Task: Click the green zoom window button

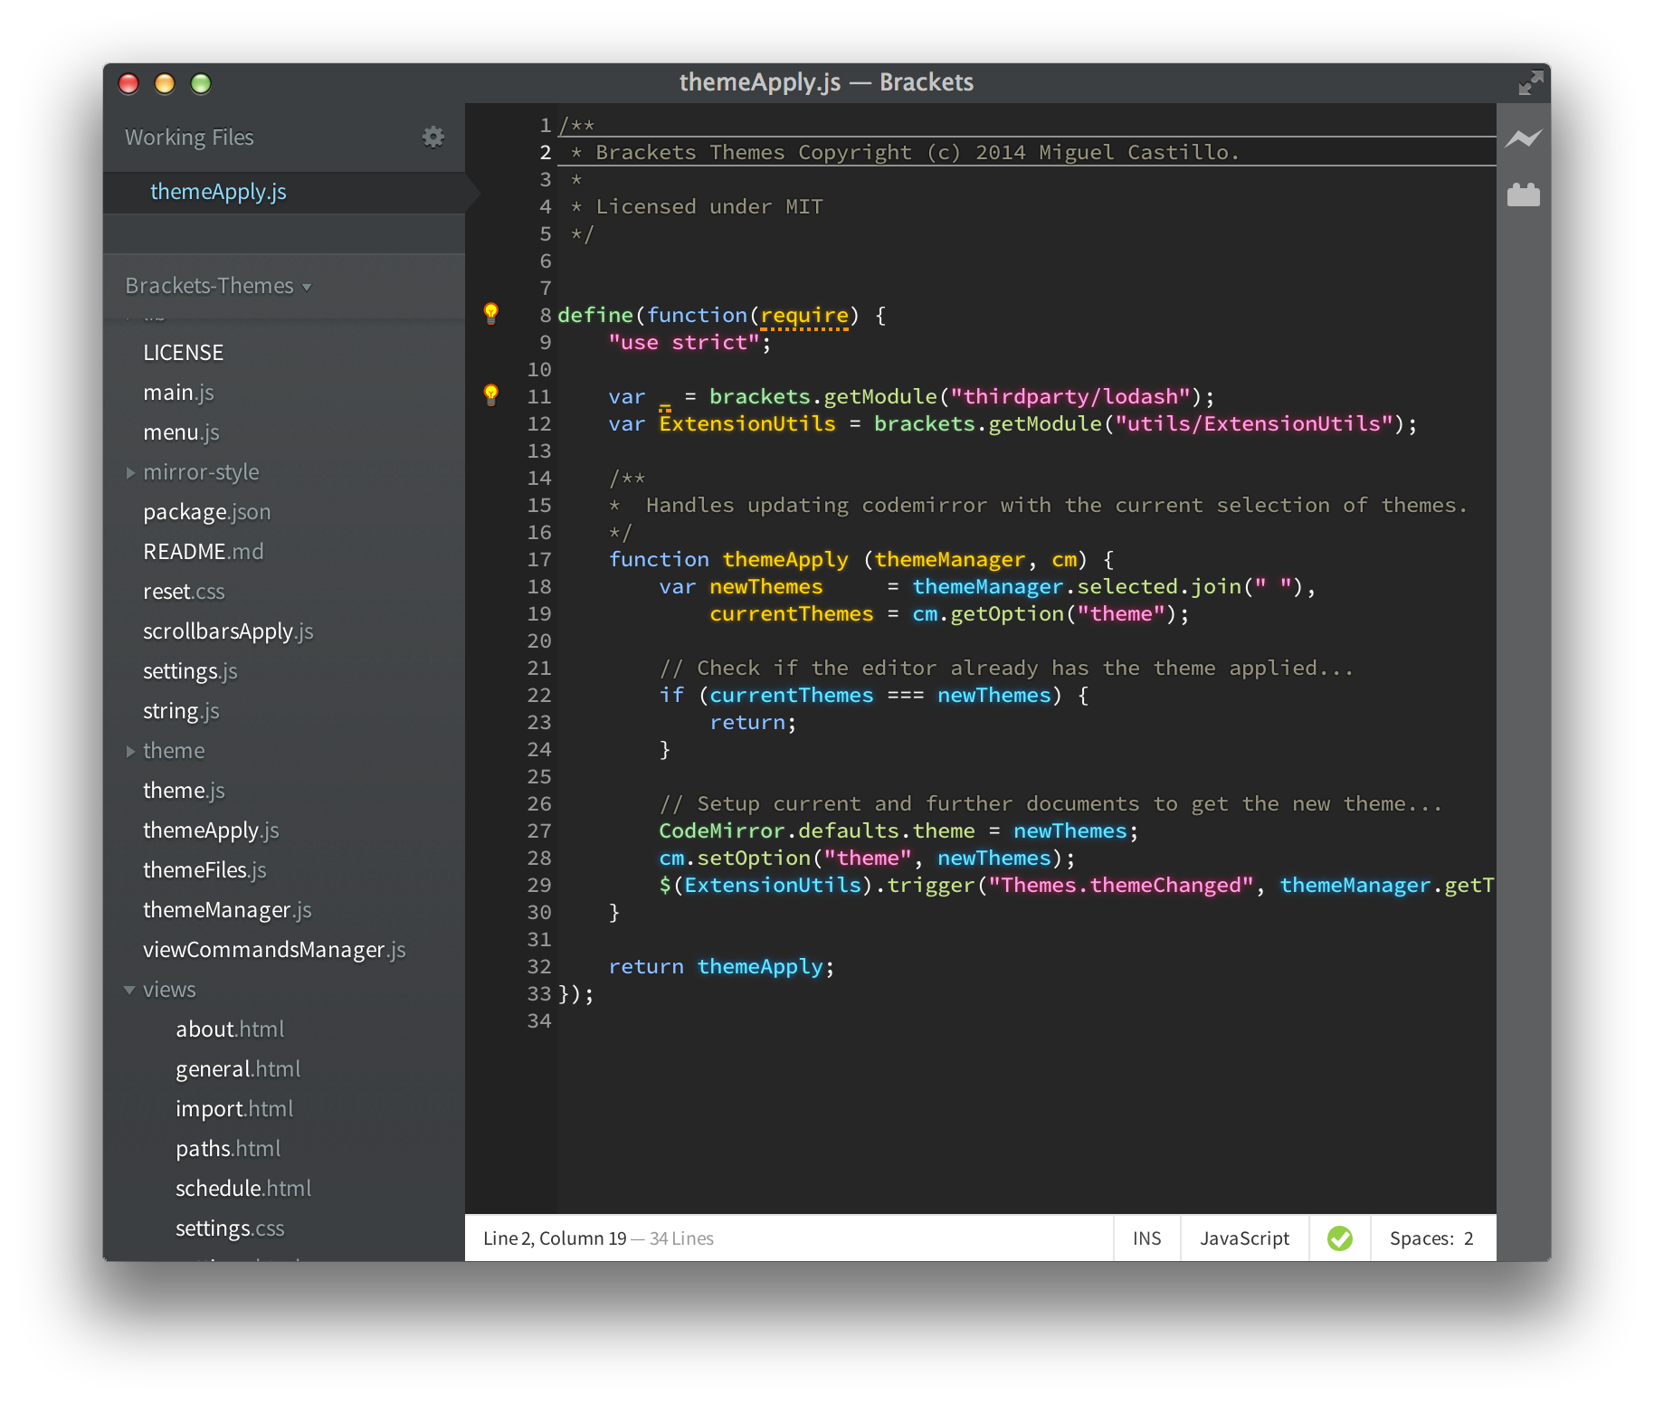Action: 201,84
